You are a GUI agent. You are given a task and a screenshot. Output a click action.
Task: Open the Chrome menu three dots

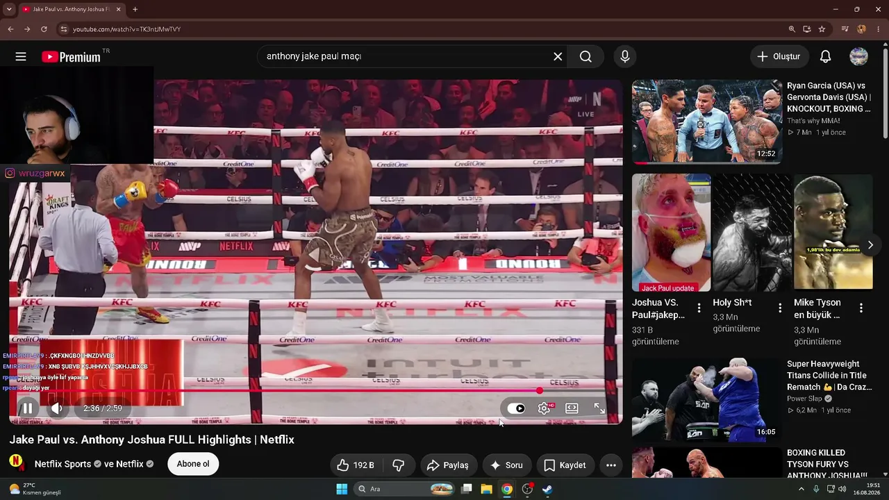[879, 29]
